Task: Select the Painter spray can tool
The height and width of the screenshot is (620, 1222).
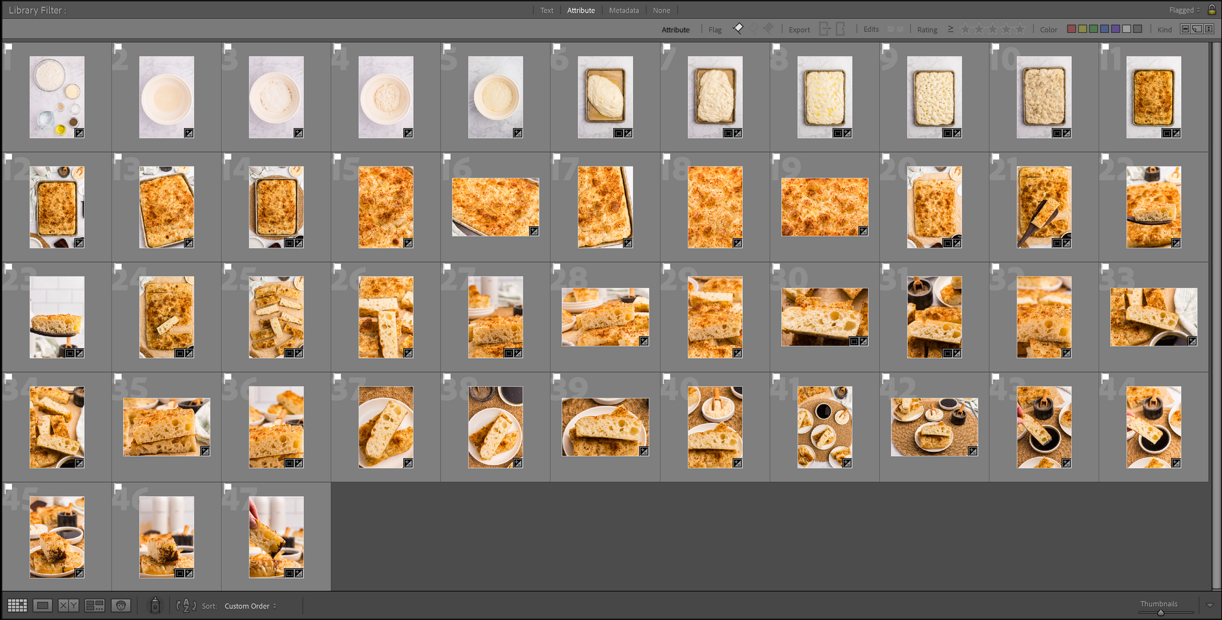Action: pyautogui.click(x=155, y=605)
